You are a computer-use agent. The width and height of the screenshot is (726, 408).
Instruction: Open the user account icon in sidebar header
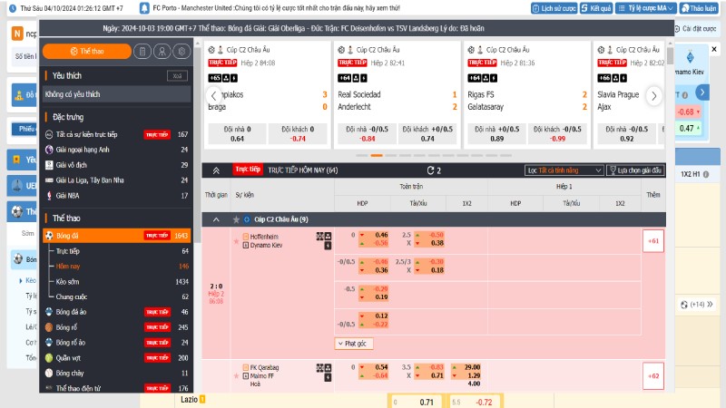pyautogui.click(x=162, y=52)
